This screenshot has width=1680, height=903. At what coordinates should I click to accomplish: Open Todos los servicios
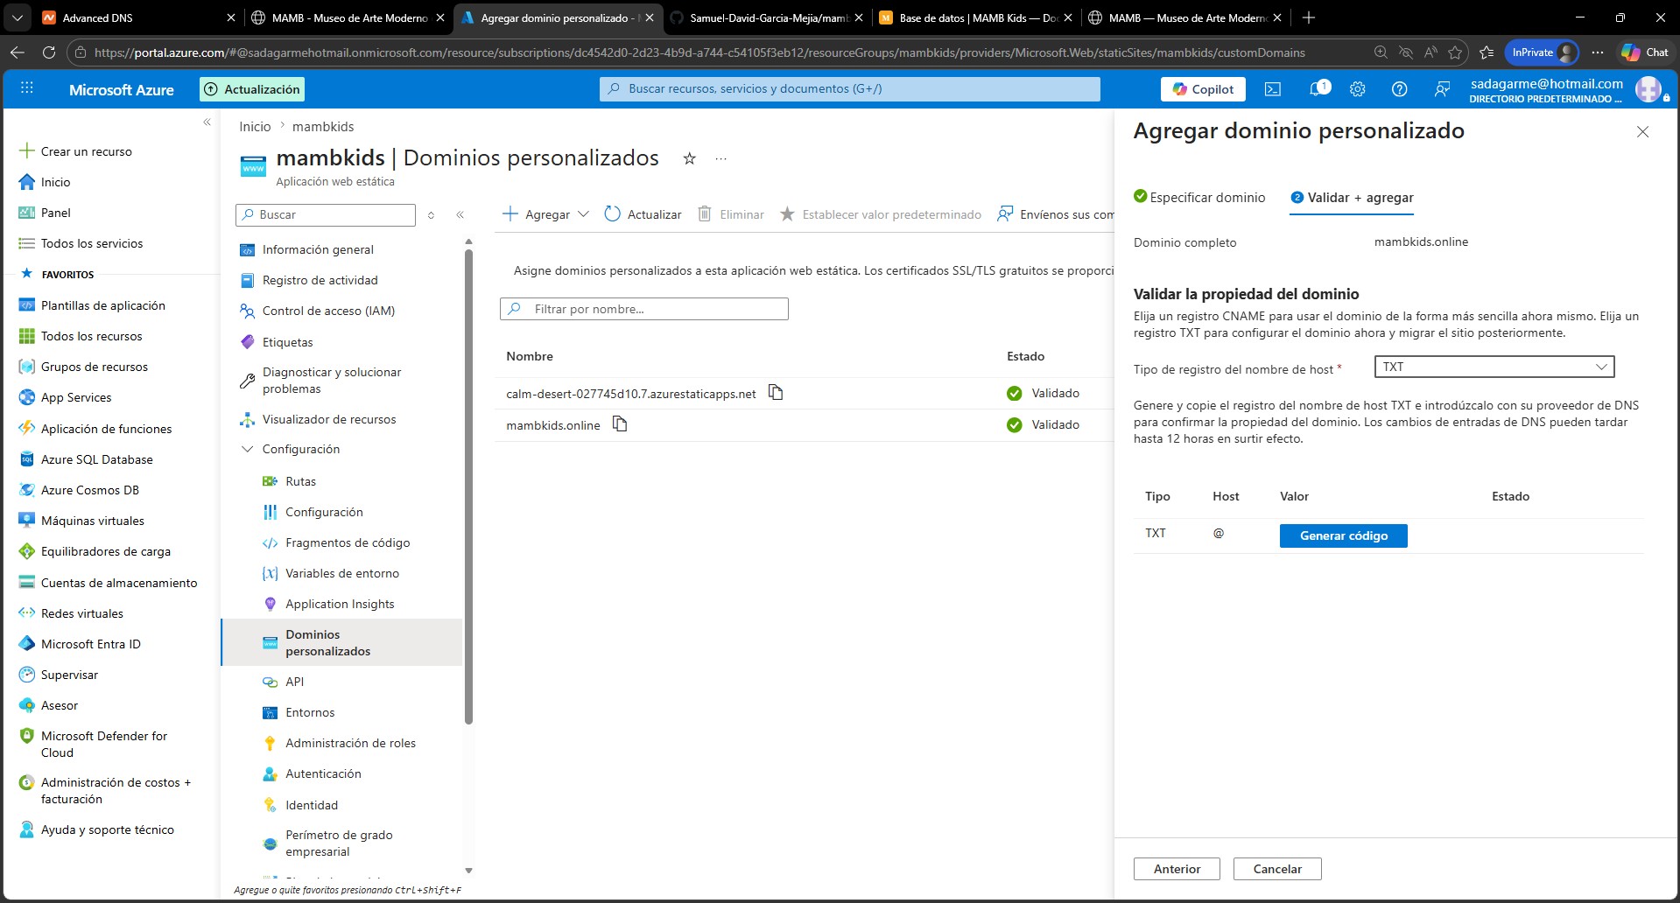(92, 243)
